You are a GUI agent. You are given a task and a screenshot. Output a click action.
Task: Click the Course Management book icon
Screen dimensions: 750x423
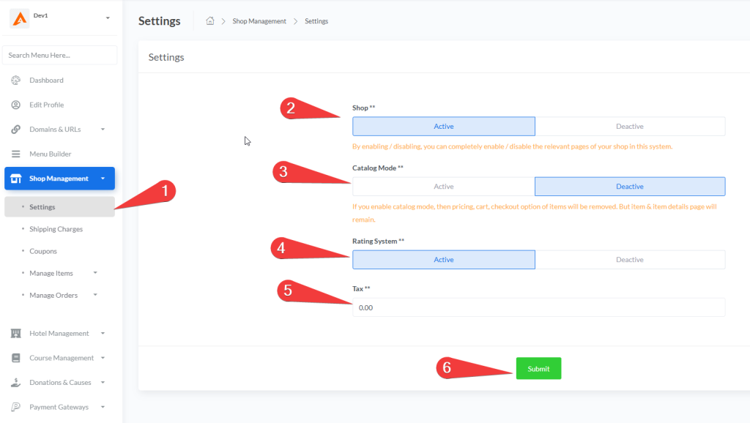click(15, 359)
